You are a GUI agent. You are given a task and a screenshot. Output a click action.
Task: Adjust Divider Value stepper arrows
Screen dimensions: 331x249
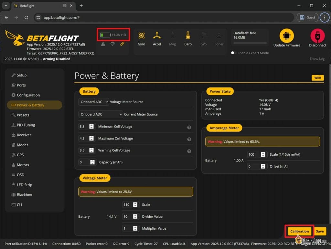pyautogui.click(x=135, y=216)
